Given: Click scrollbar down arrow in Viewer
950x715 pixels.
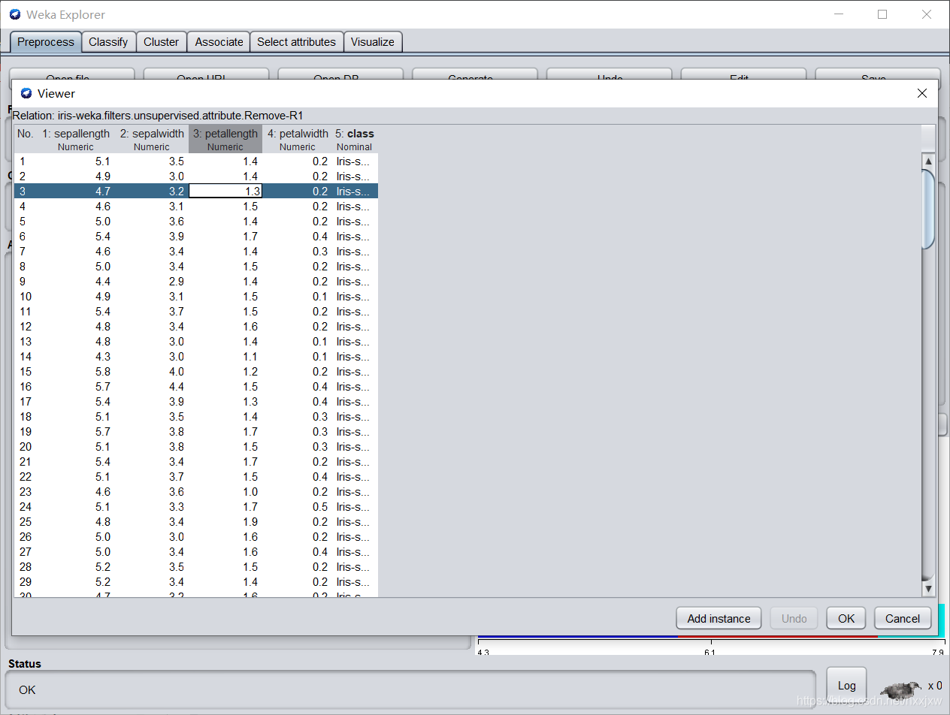Looking at the screenshot, I should click(x=928, y=590).
